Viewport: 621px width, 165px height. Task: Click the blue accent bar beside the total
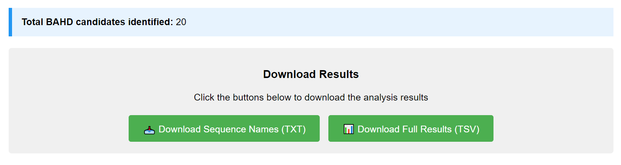point(11,22)
